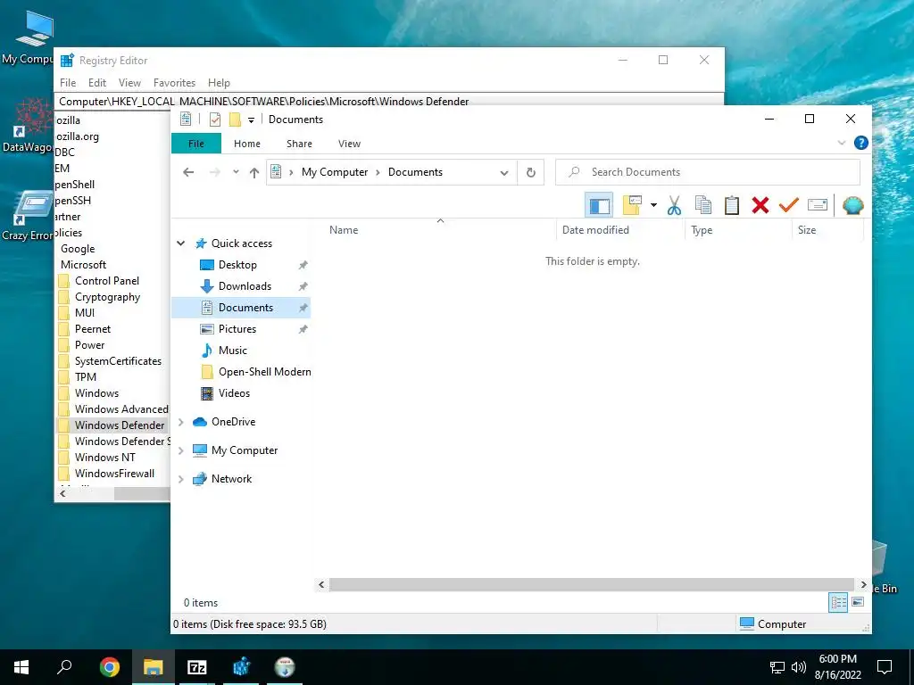The width and height of the screenshot is (914, 685).
Task: Select Open-Shell Modern folder in sidebar
Action: coord(264,372)
